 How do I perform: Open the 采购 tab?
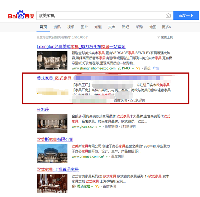(139, 27)
